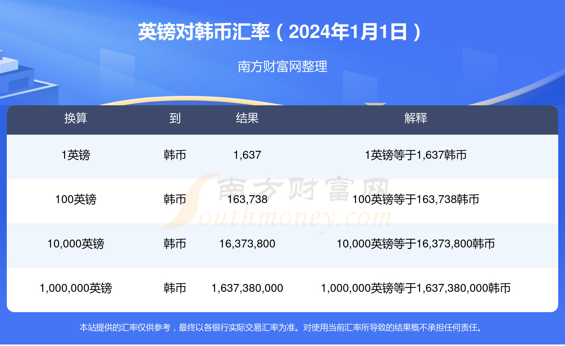Image resolution: width=565 pixels, height=346 pixels.
Task: Select 韩币 in the 1英镑 row
Action: point(175,155)
